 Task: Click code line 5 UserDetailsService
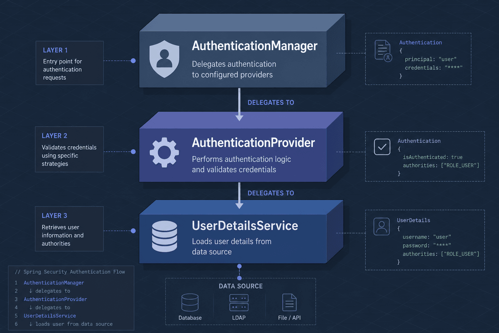50,316
